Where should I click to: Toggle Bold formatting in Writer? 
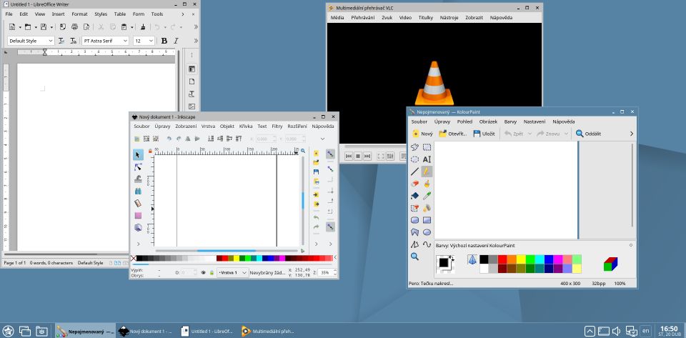click(164, 41)
